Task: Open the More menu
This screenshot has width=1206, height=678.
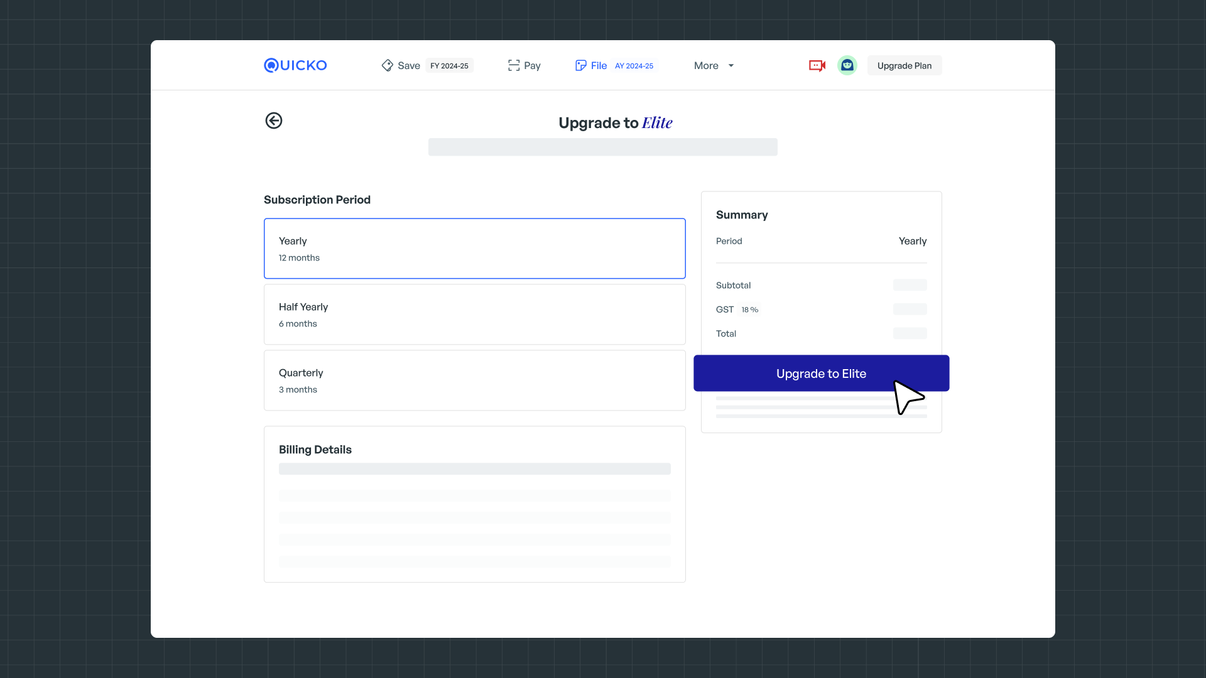Action: pos(706,65)
